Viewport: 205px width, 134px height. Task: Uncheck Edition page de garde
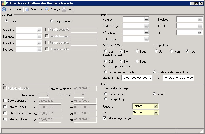pyautogui.click(x=105, y=118)
